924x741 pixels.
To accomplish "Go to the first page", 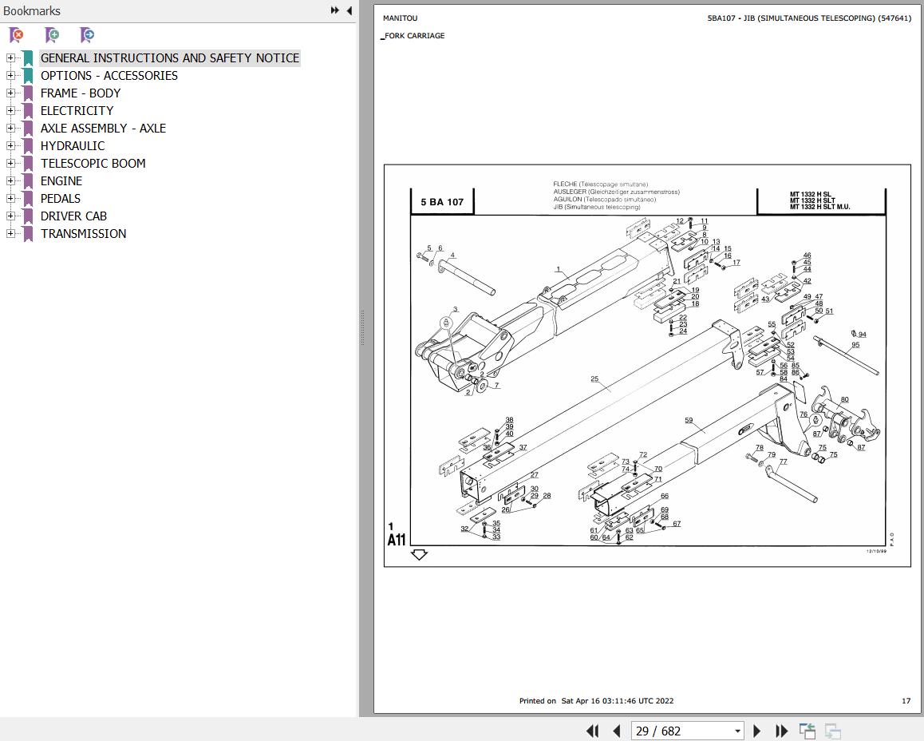I will point(592,731).
